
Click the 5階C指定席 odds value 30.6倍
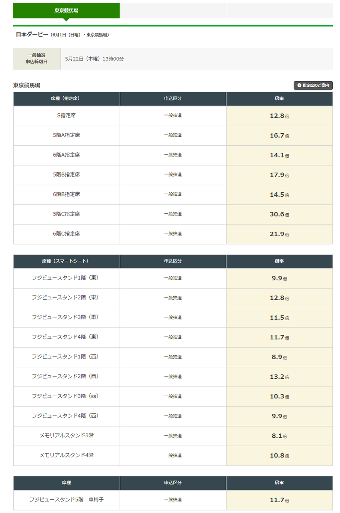click(279, 214)
